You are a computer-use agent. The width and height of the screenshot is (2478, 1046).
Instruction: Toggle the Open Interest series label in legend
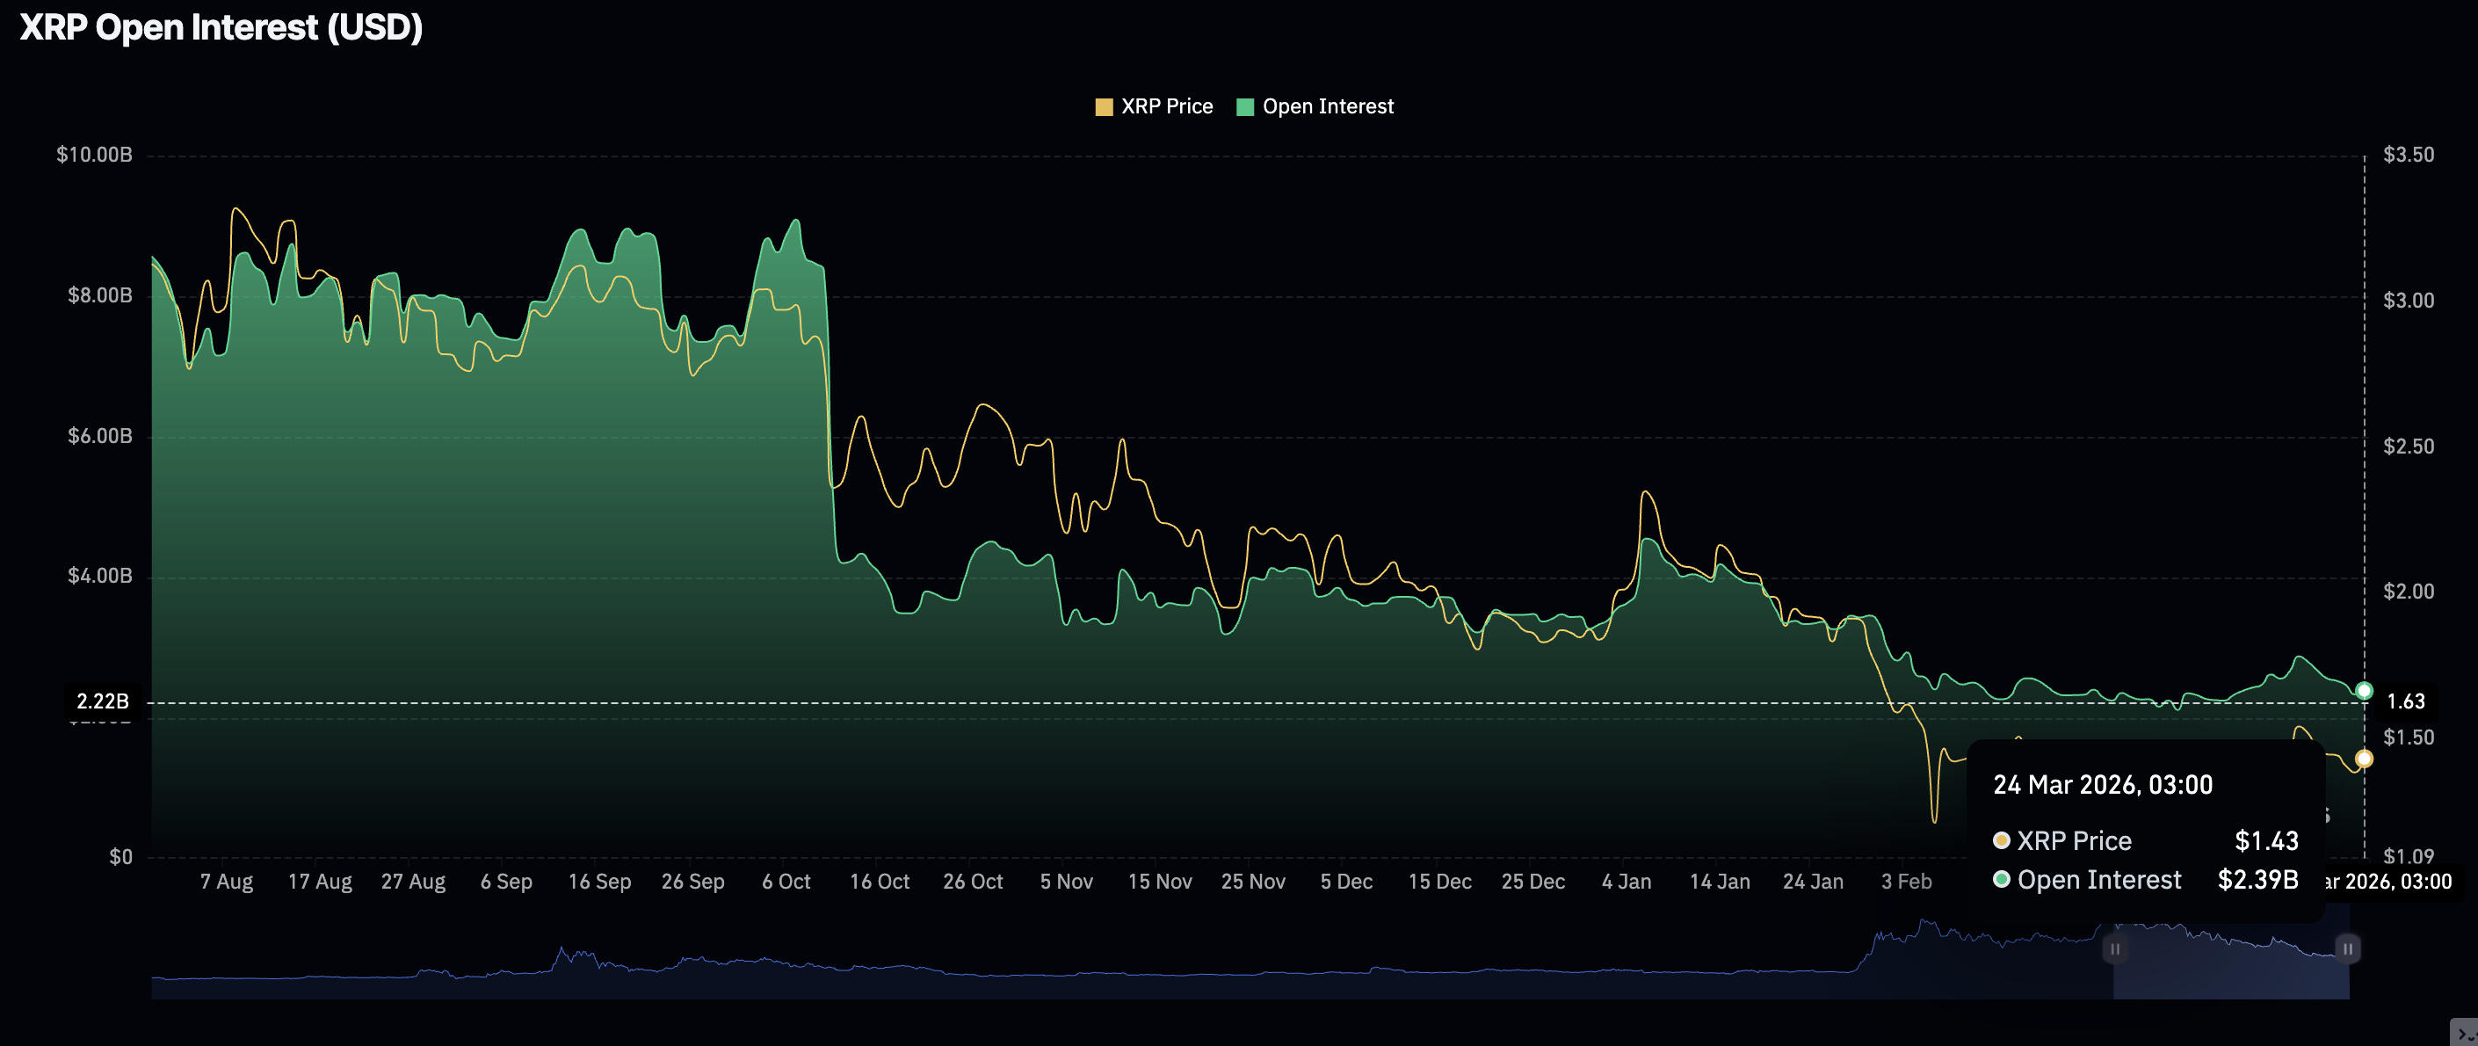[1327, 107]
